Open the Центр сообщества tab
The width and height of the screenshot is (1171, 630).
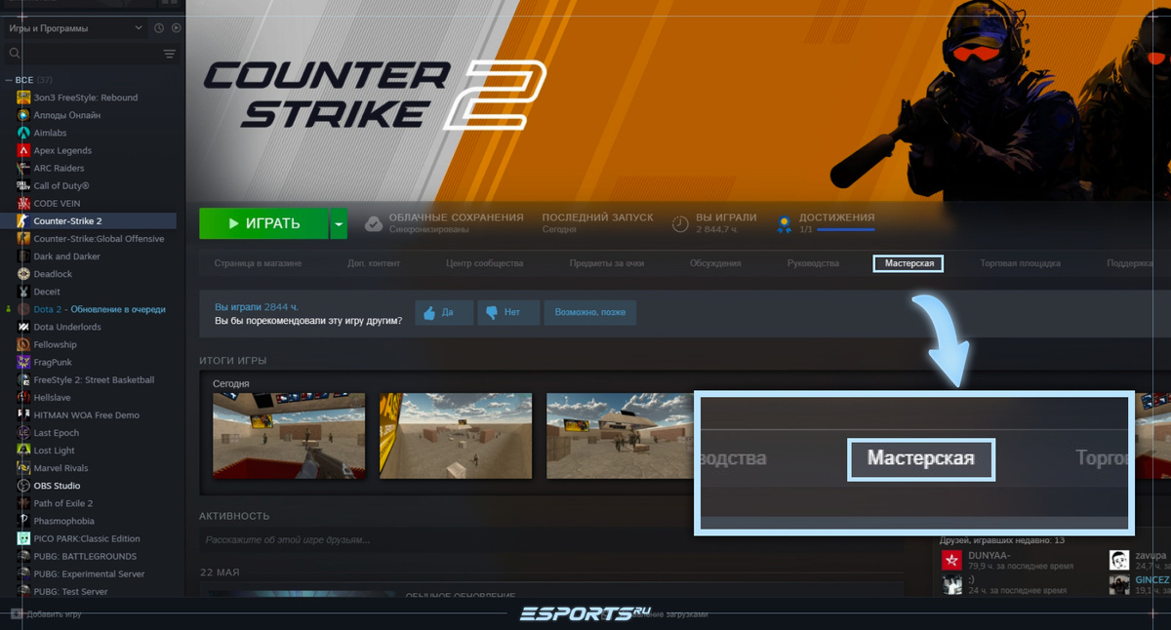[x=485, y=263]
